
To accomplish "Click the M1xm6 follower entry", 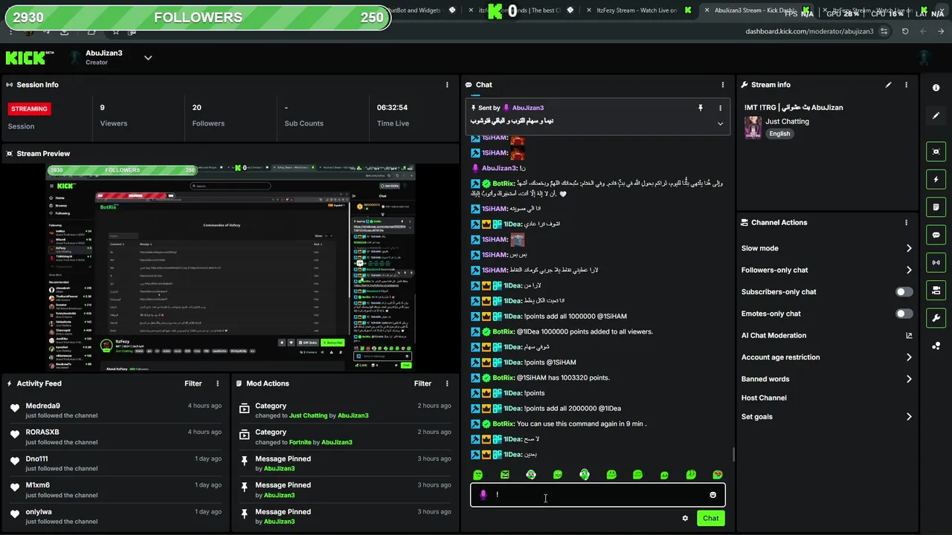I will (115, 490).
